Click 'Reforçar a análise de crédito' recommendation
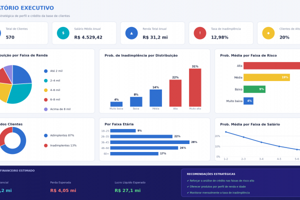 click(220, 180)
